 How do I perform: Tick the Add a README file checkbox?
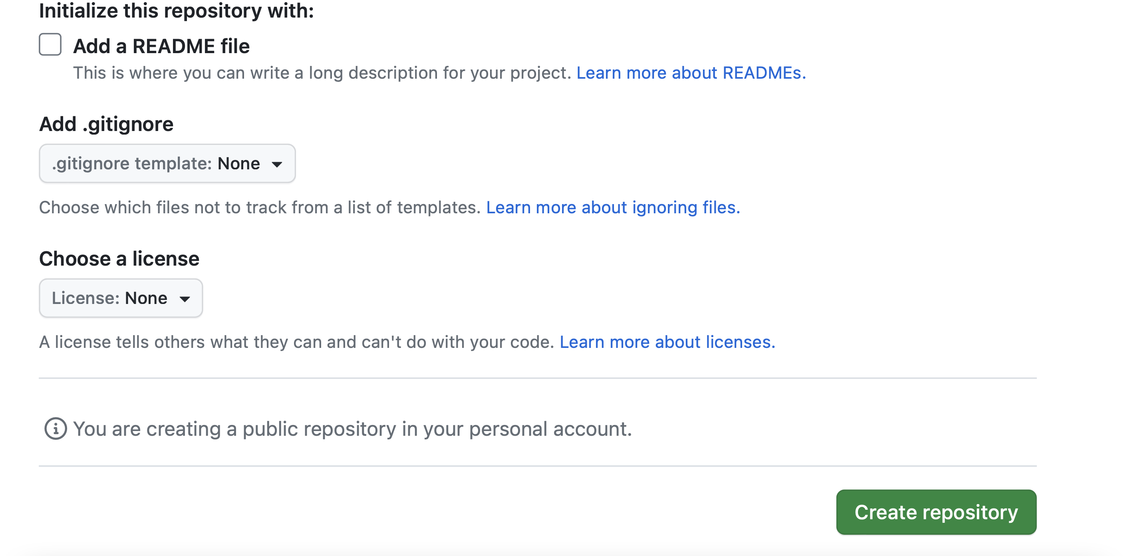(x=50, y=44)
